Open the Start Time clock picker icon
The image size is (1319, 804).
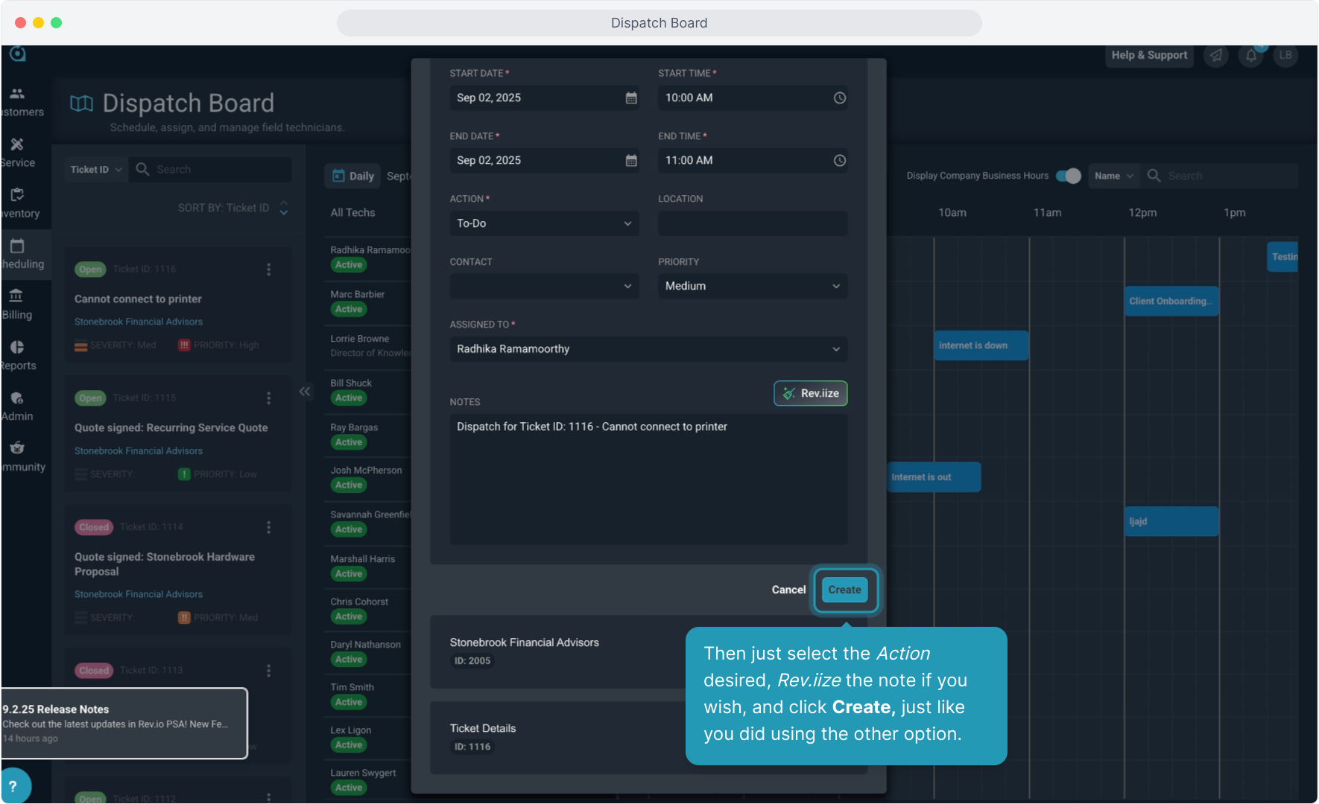(840, 98)
